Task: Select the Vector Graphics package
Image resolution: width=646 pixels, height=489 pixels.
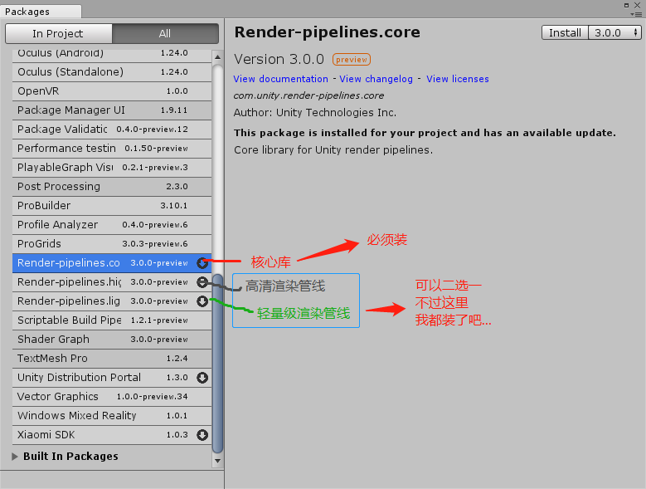Action: [x=112, y=397]
